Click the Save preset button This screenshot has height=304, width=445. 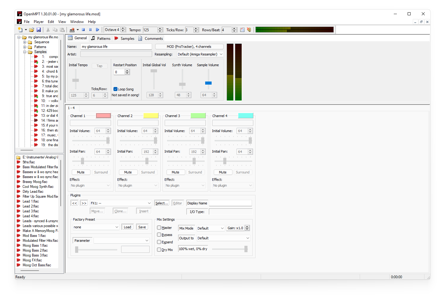142,227
